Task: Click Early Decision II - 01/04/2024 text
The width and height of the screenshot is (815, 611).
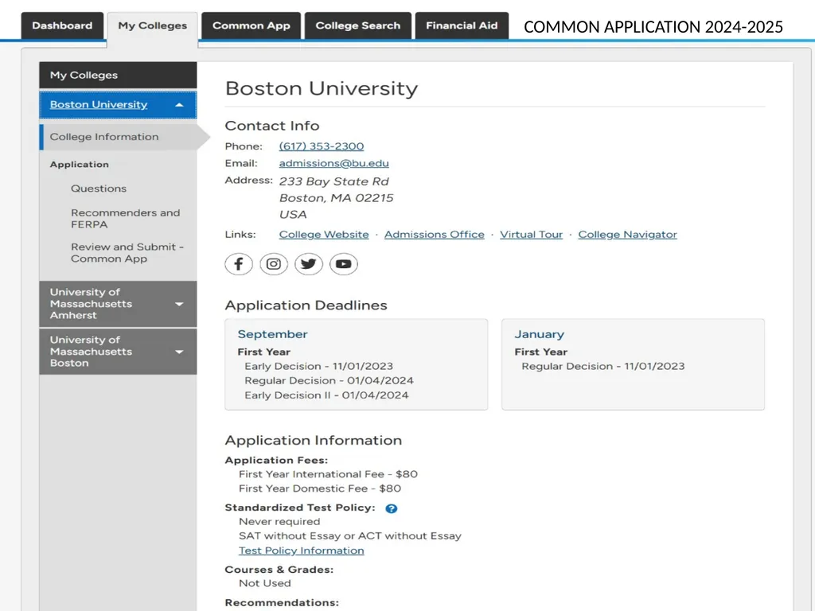Action: (x=326, y=395)
